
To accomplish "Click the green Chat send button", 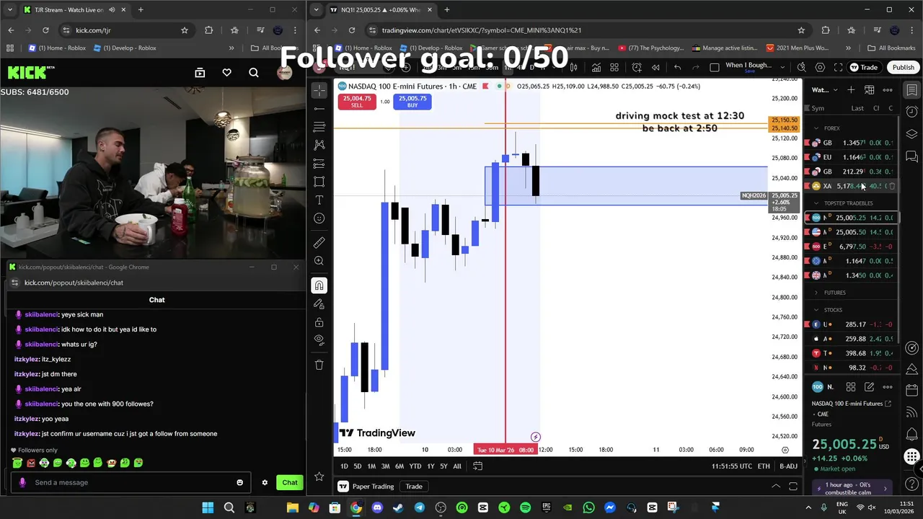I will pyautogui.click(x=289, y=482).
